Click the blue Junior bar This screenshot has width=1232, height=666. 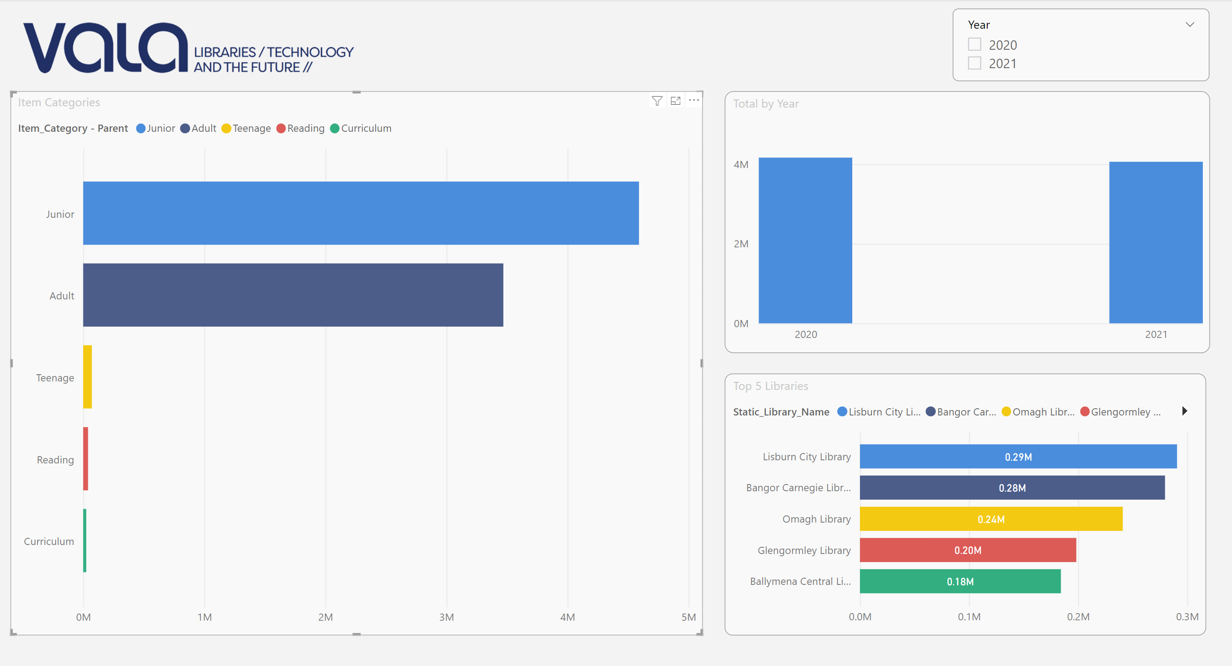360,213
